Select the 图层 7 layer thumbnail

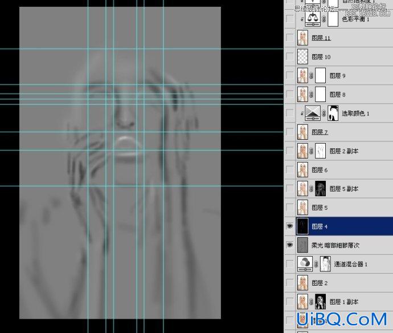(302, 132)
